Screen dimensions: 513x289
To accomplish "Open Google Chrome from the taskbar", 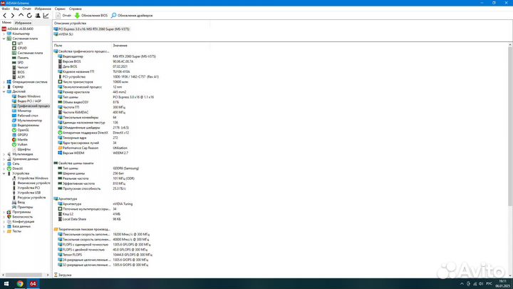I will [x=19, y=283].
